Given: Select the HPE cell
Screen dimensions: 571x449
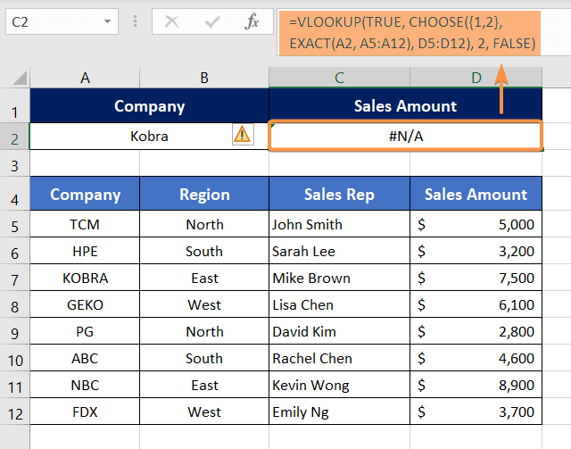Looking at the screenshot, I should coord(85,251).
